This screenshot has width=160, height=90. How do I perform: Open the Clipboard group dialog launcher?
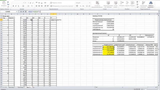11,9
